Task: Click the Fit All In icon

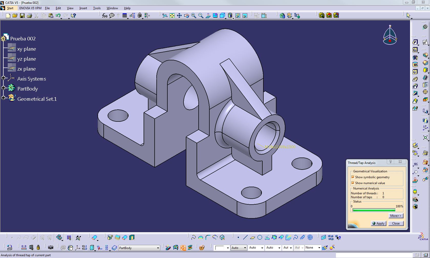Action: point(172,16)
